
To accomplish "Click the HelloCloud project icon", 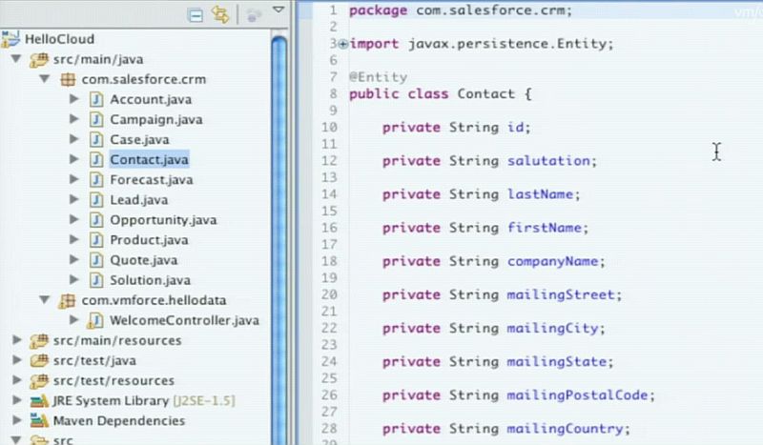I will [x=10, y=39].
